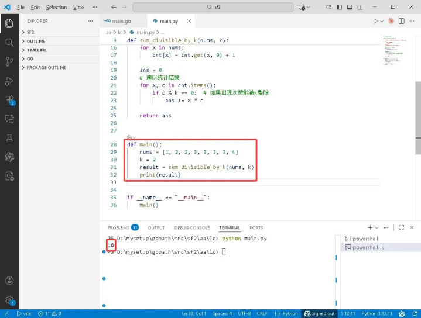
Task: Open the Selection menu
Action: point(56,8)
